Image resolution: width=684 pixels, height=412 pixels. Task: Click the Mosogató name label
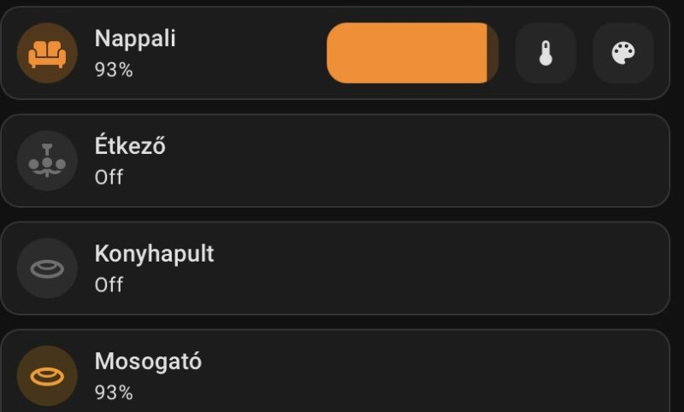pos(148,362)
